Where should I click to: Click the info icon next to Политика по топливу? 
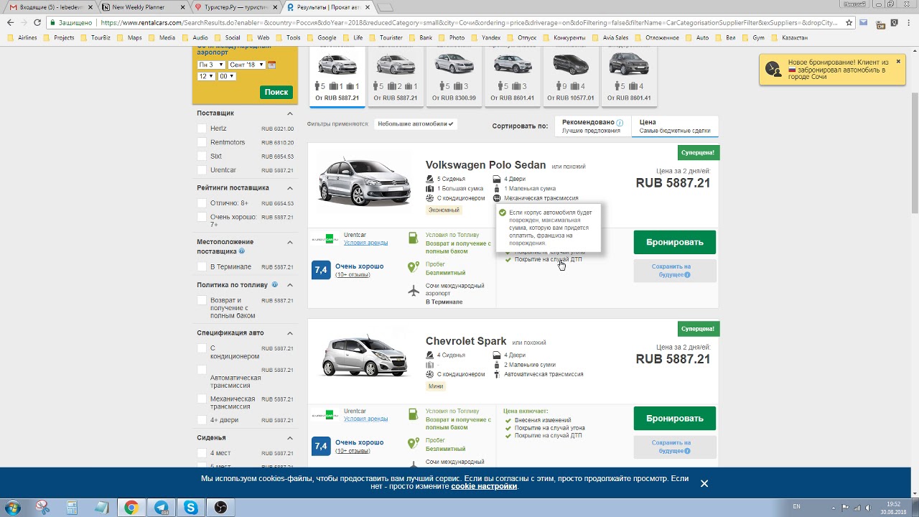tap(275, 284)
